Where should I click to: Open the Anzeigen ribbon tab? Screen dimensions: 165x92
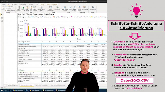pyautogui.click(x=31, y=4)
